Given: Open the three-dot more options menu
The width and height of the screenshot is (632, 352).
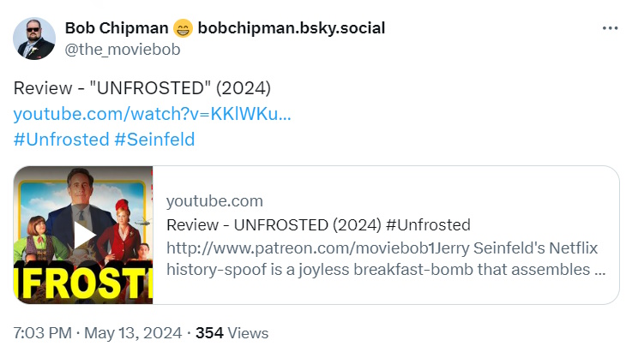Looking at the screenshot, I should pos(610,28).
